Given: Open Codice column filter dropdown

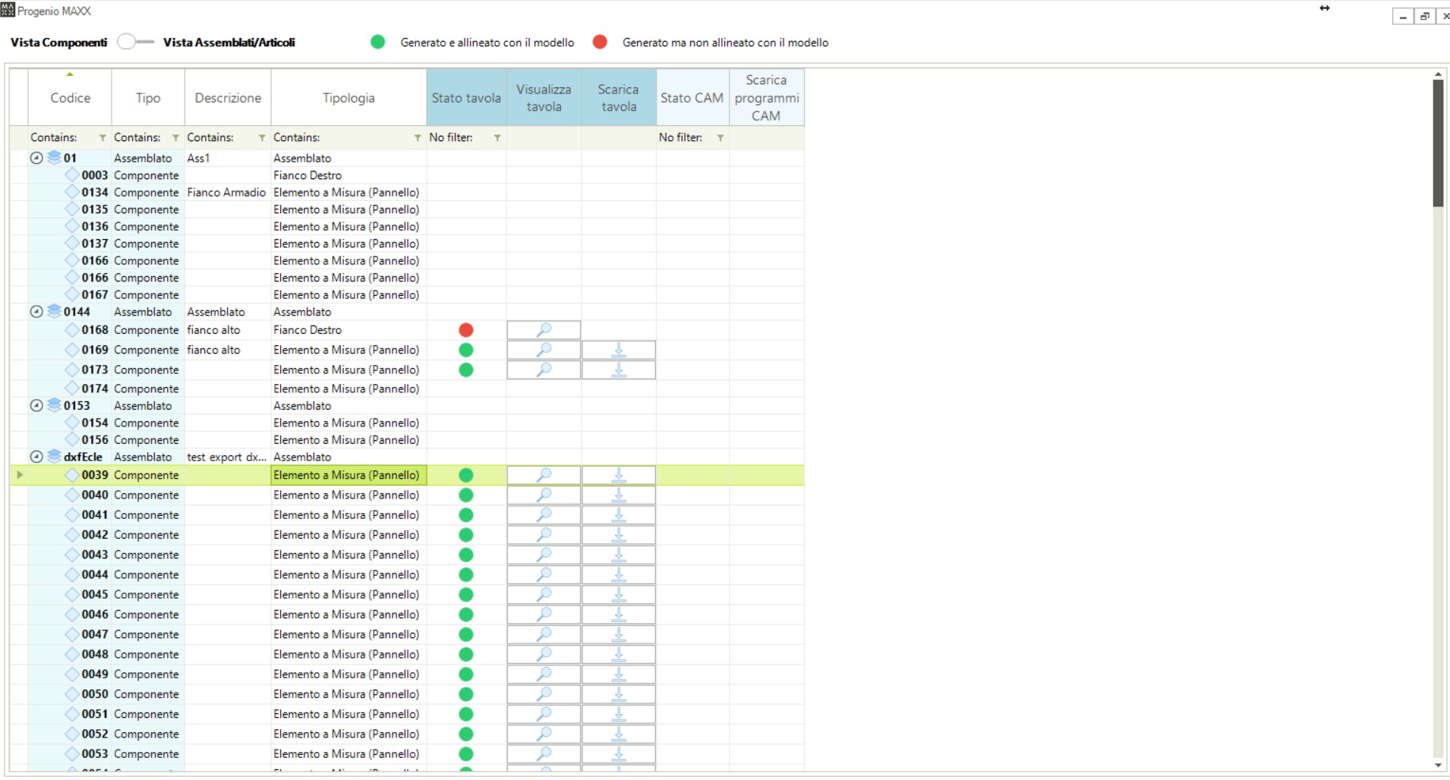Looking at the screenshot, I should pyautogui.click(x=102, y=138).
